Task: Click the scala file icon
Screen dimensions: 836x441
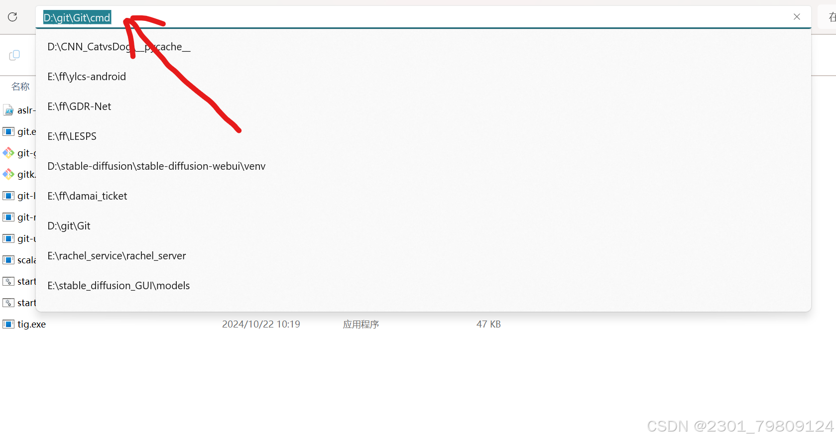Action: 8,260
